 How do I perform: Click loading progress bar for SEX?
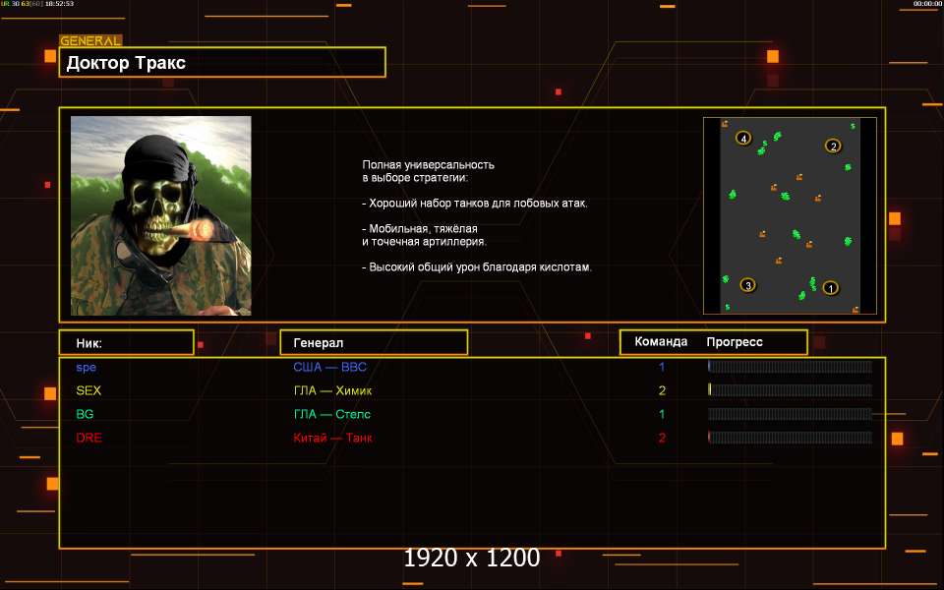click(790, 390)
